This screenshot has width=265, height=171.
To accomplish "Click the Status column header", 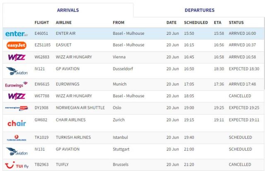I will point(236,22).
